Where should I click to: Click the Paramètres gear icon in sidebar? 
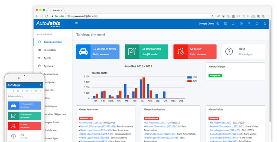[40, 50]
